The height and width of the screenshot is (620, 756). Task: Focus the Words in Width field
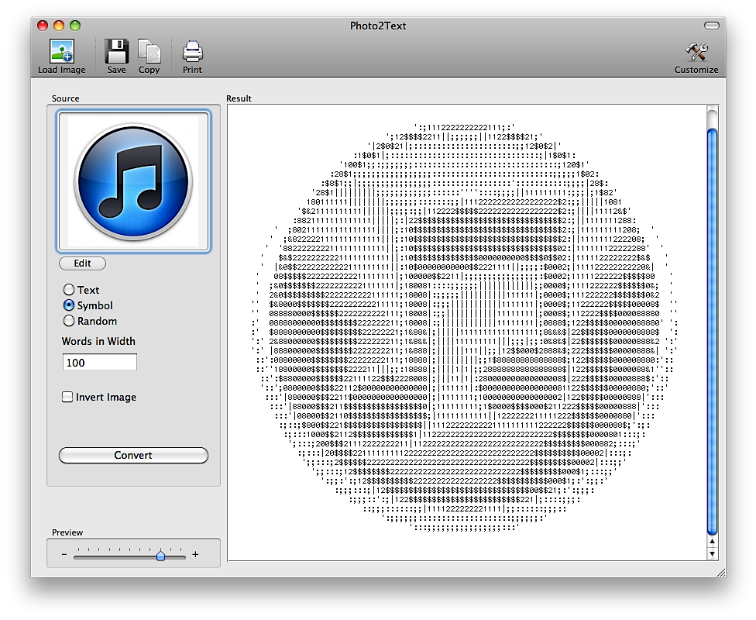[x=100, y=363]
